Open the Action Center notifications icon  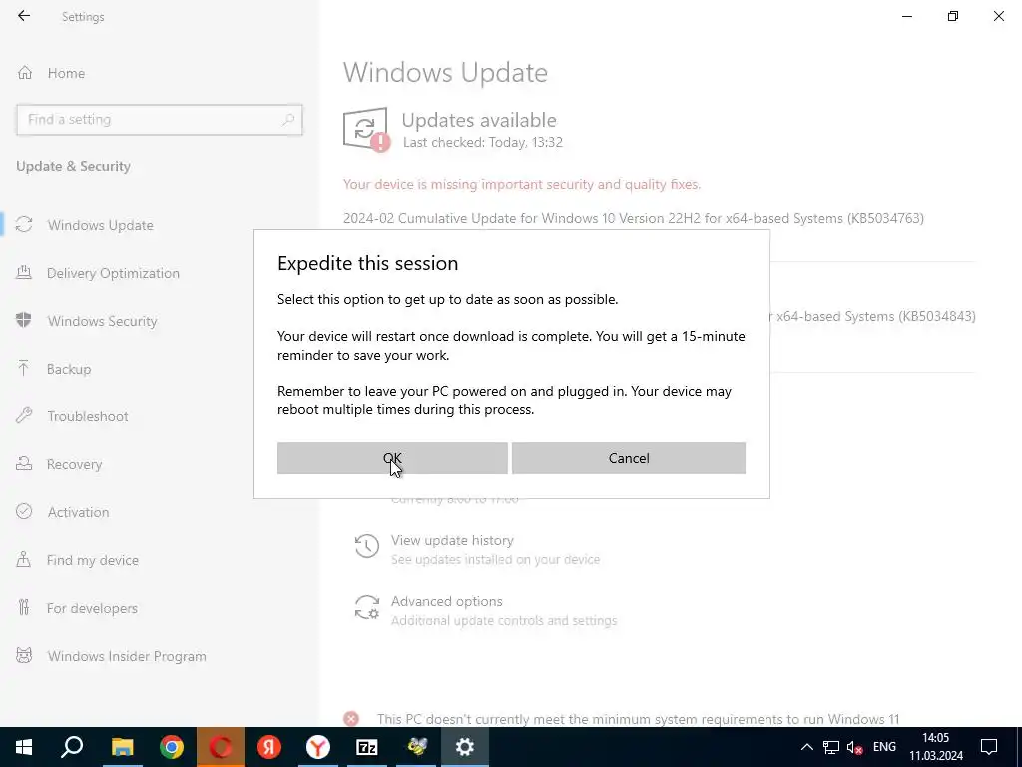(989, 747)
